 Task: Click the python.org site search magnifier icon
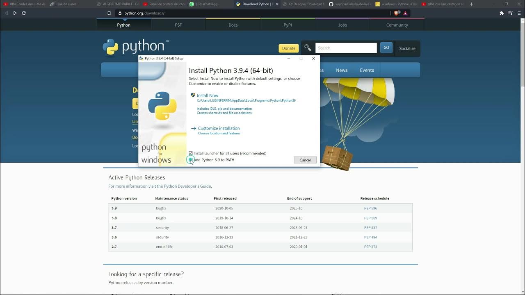click(308, 48)
